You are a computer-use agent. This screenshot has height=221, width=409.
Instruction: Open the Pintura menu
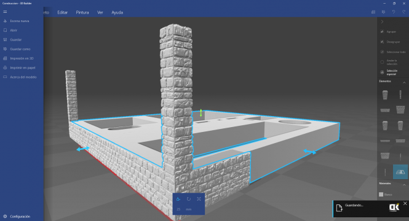[82, 12]
